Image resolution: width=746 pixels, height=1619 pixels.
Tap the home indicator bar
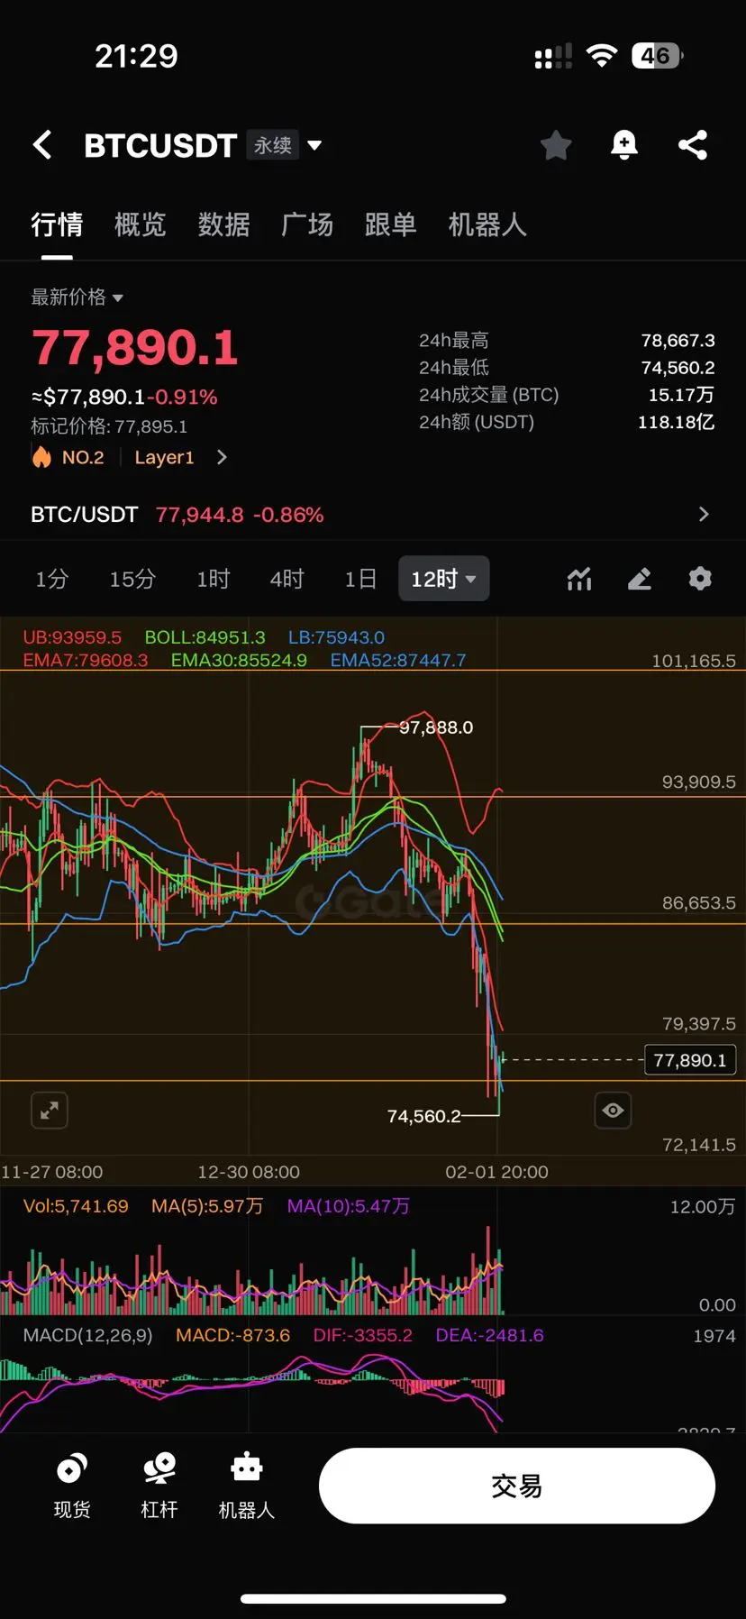[x=373, y=1598]
